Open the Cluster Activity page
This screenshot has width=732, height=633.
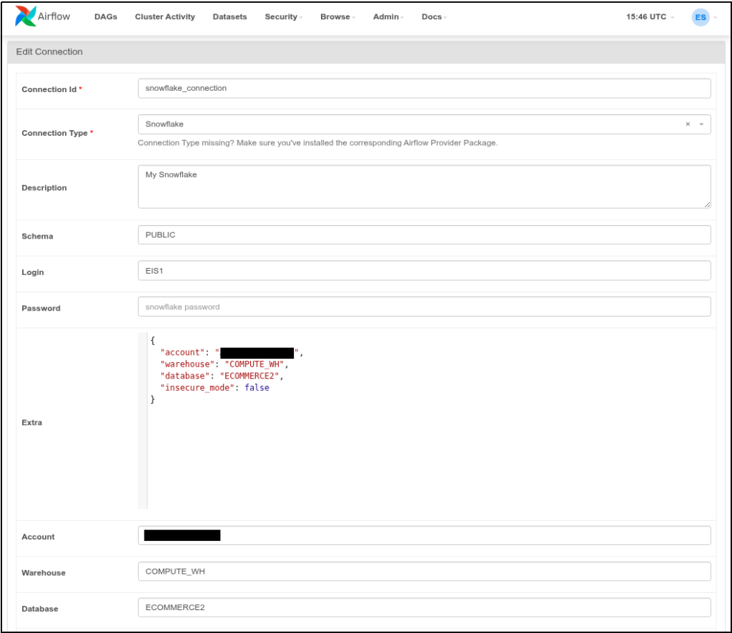(165, 17)
